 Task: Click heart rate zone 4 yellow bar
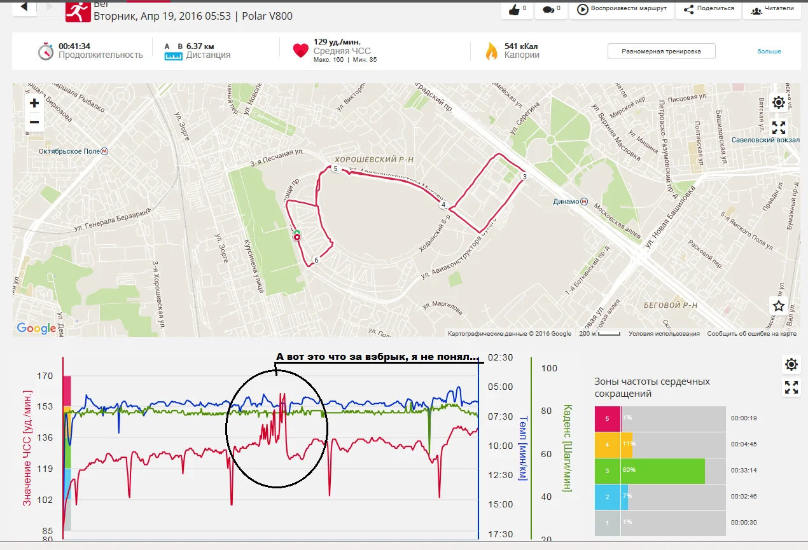613,444
